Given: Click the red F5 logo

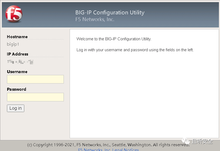Looking at the screenshot, I should coord(14,14).
